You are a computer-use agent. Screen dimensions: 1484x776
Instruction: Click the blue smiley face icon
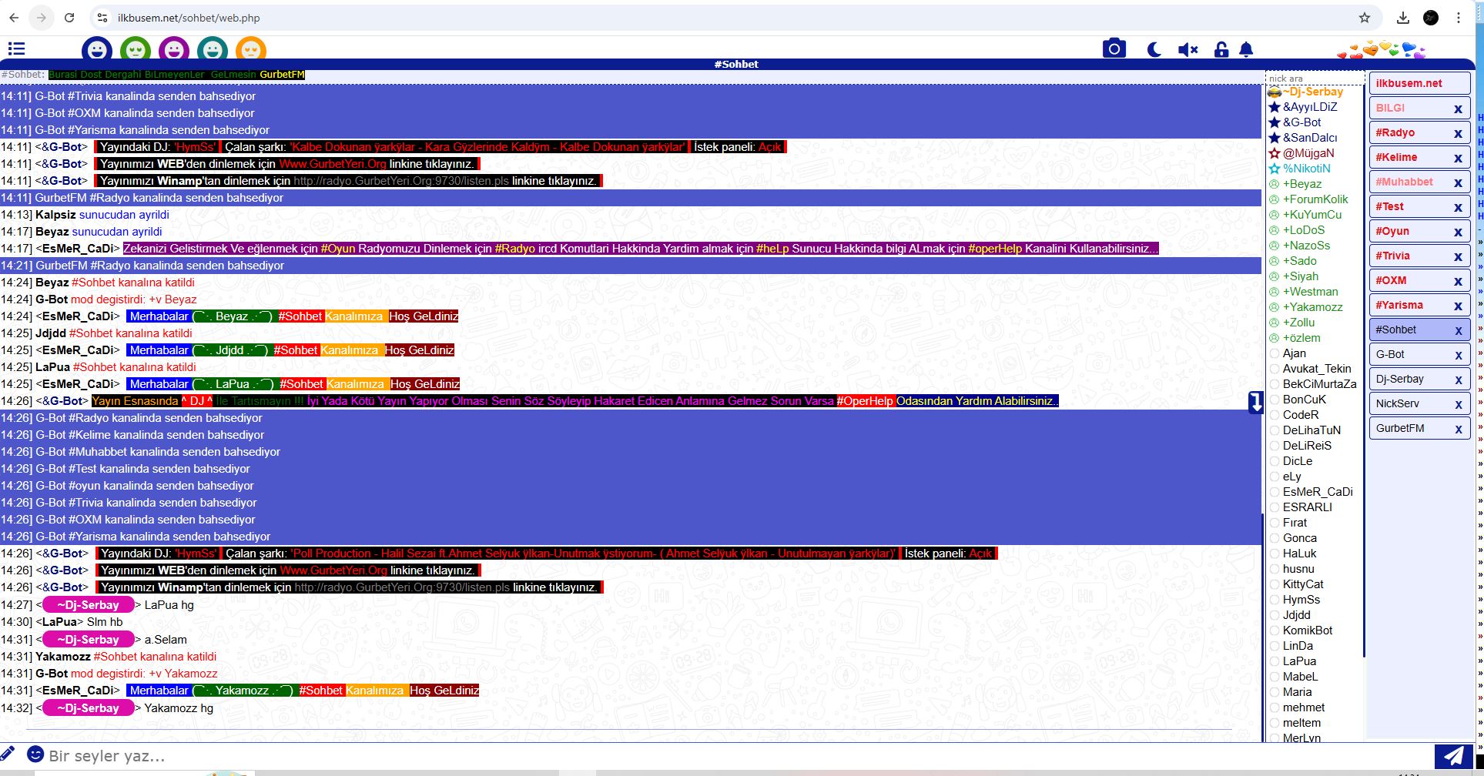coord(97,50)
